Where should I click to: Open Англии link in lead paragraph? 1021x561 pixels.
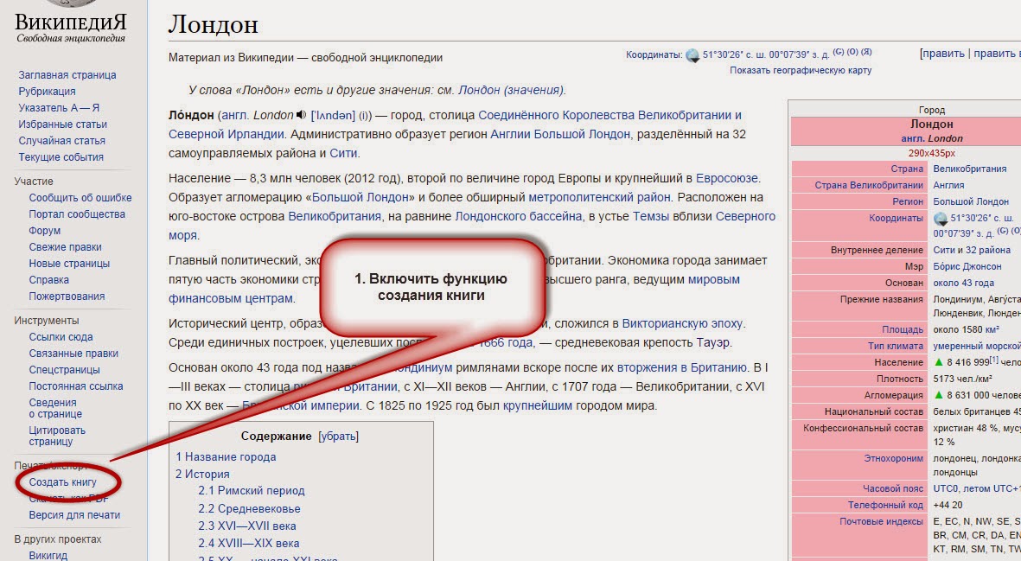(510, 134)
